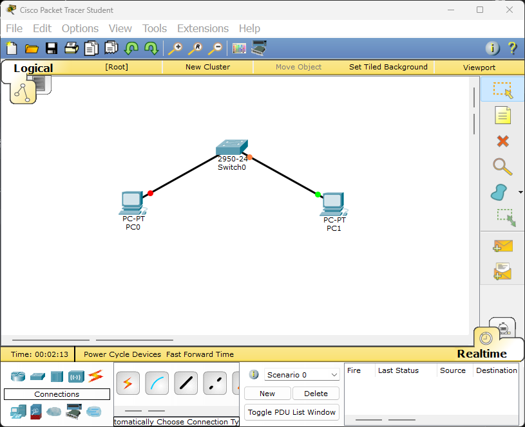This screenshot has height=427, width=525.
Task: Select the PC0 computer on canvas
Action: [133, 203]
